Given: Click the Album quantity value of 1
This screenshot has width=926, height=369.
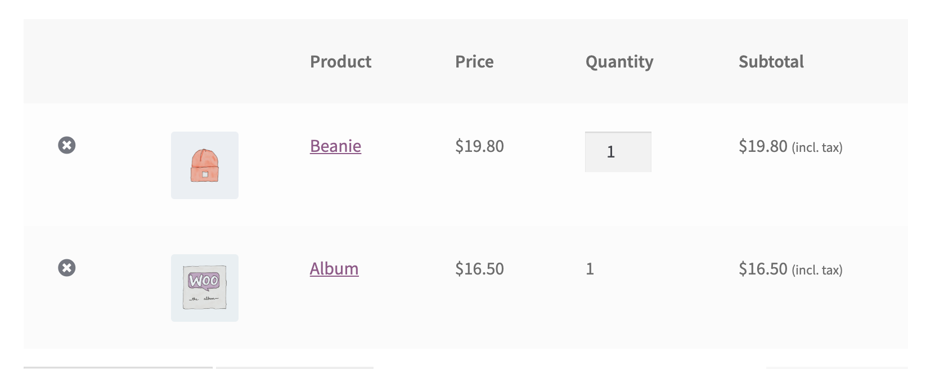Looking at the screenshot, I should pos(589,269).
